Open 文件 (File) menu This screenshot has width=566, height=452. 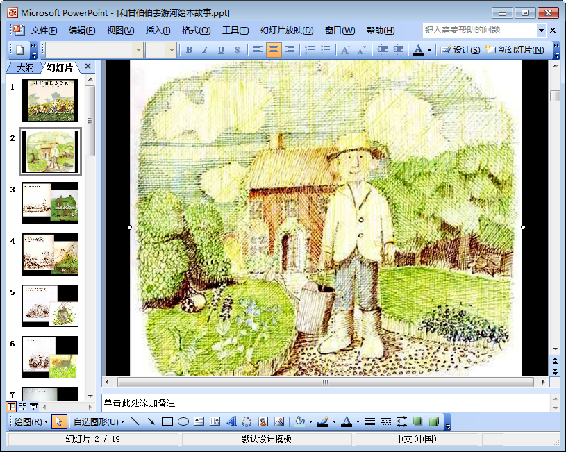pos(44,31)
